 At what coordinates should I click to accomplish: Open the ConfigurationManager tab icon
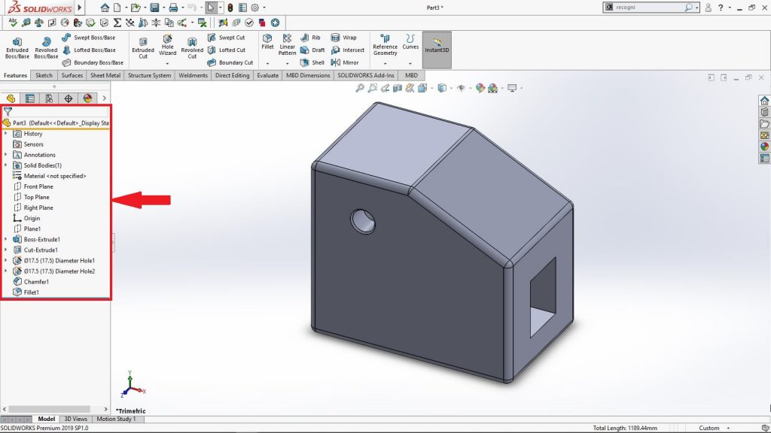[x=49, y=98]
